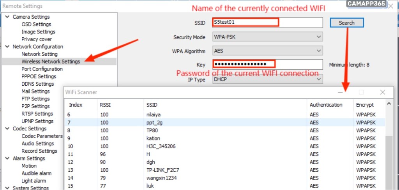Collapse the Network Configuration tree node

7,47
